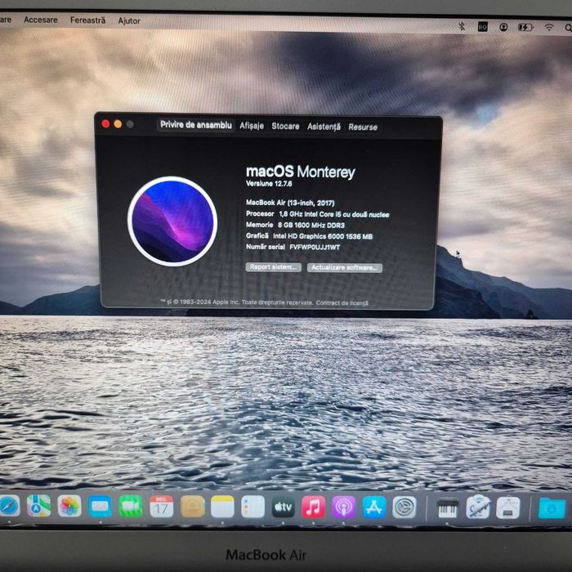572x572 pixels.
Task: Open the battery status menu
Action: point(525,27)
